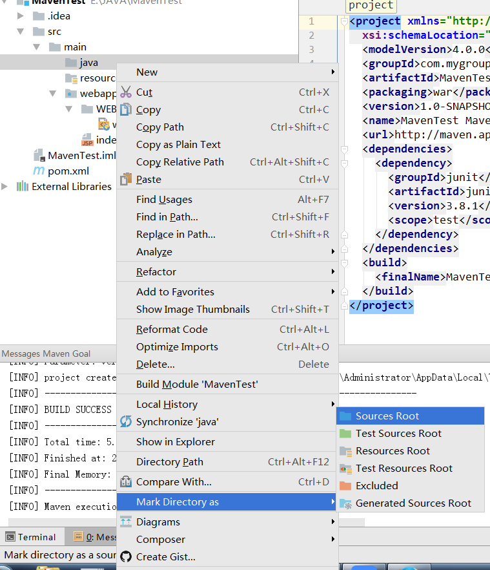Open the Terminal tool window tab

[x=32, y=536]
